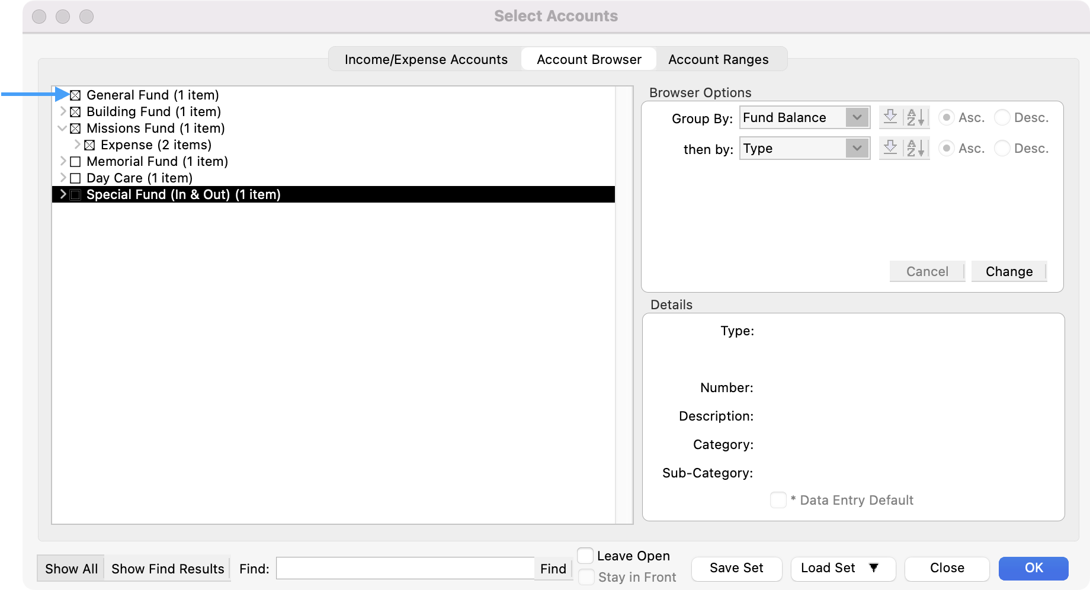1090x590 pixels.
Task: Select Asc. radio for then by
Action: point(947,148)
